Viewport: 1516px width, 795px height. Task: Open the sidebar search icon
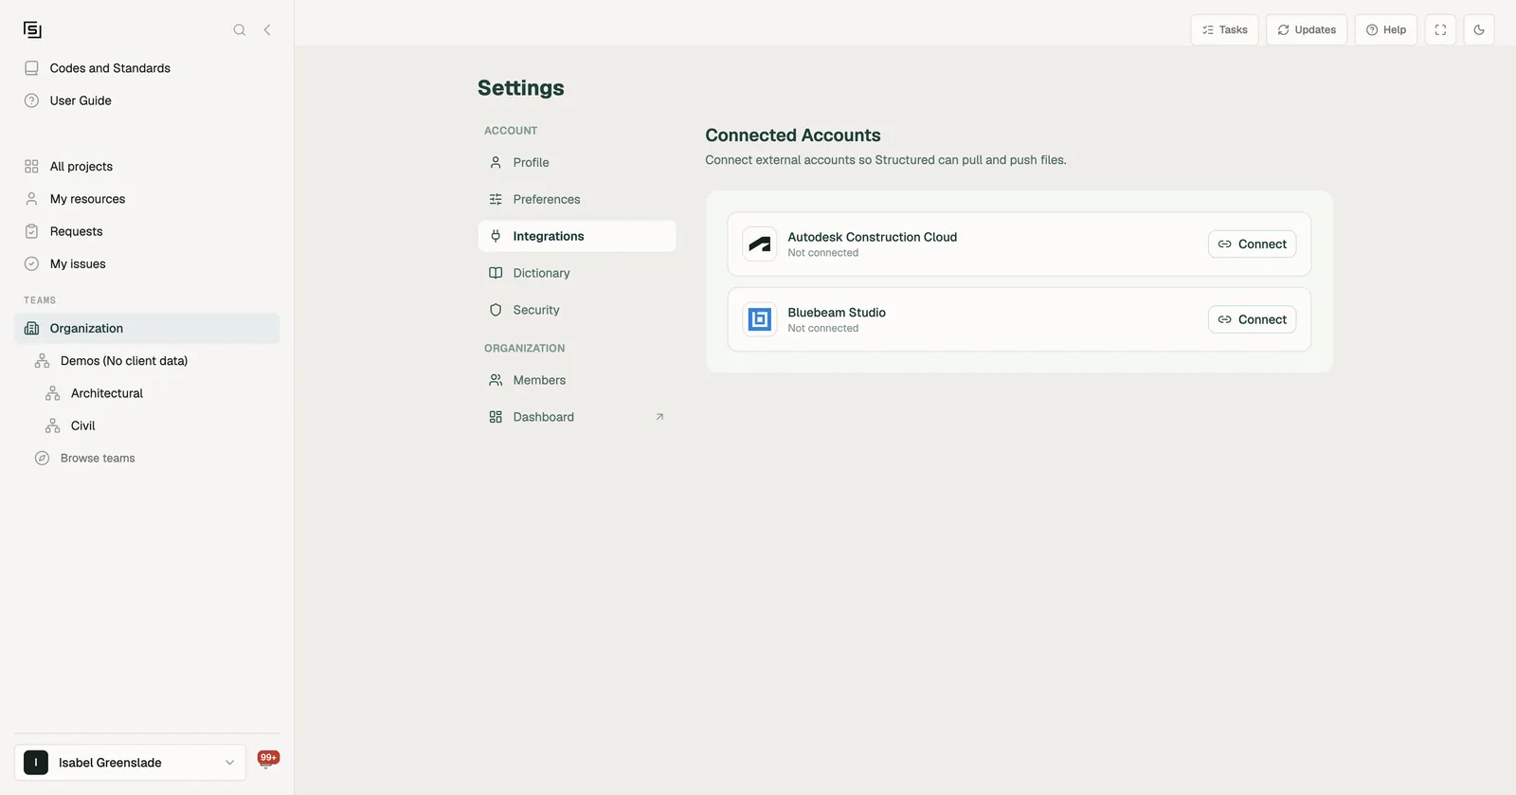point(240,30)
